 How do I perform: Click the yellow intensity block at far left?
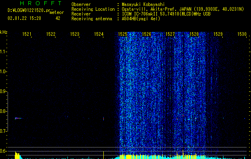click(17, 155)
